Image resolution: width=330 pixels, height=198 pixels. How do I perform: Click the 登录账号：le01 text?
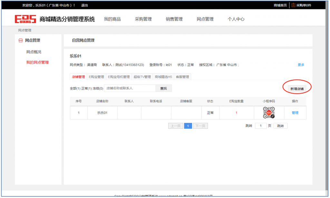pos(160,65)
